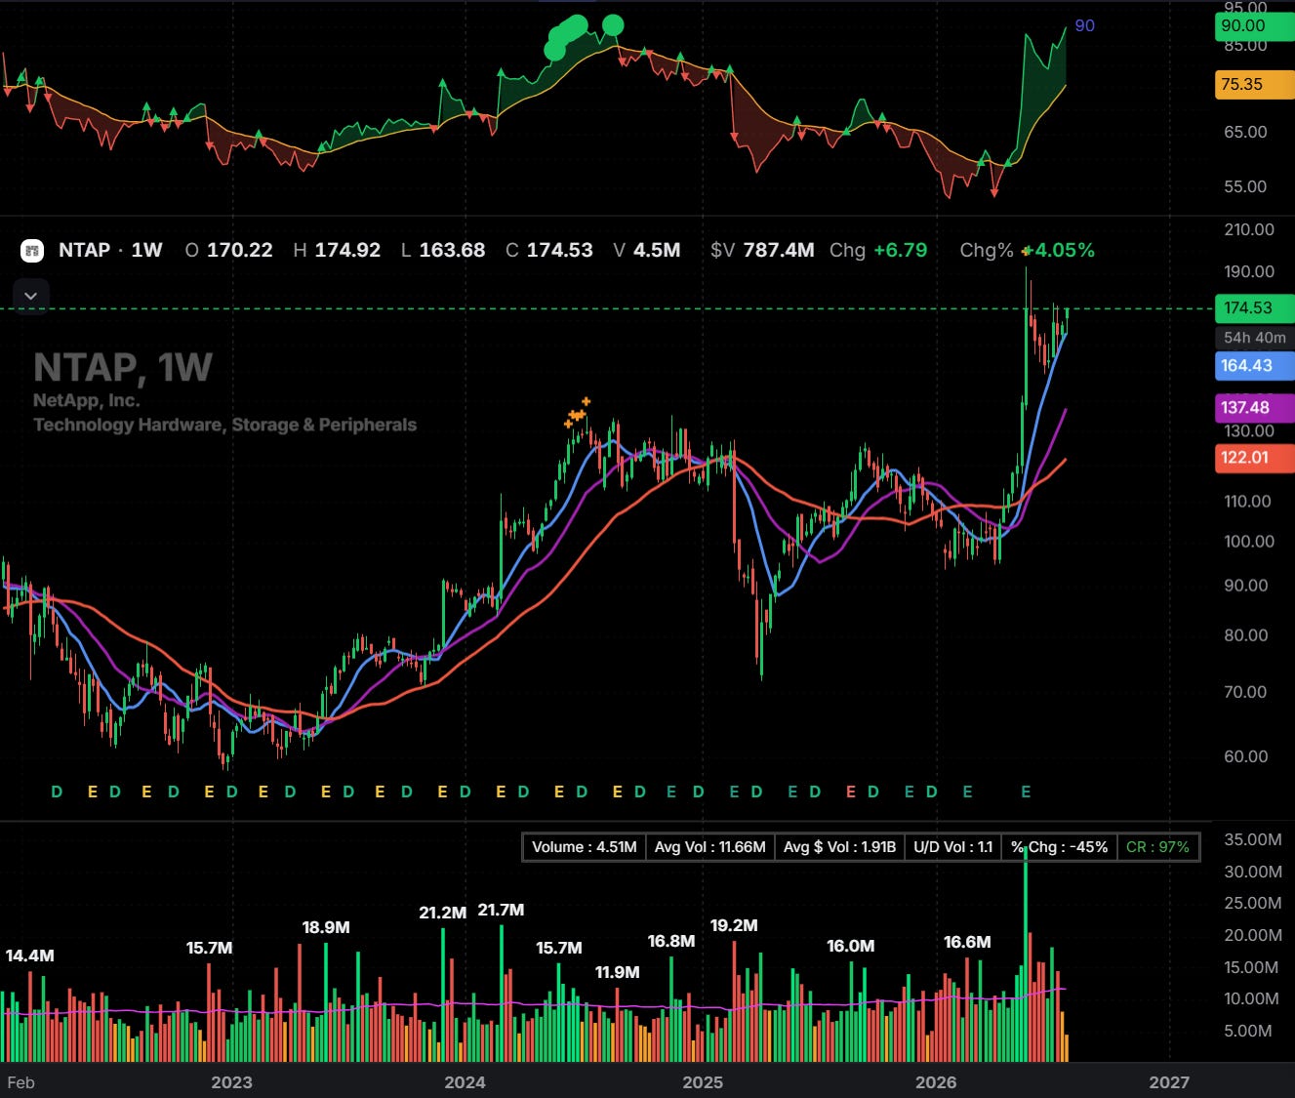Click the U/D Vol : 1.1 table cell
This screenshot has width=1295, height=1098.
[x=953, y=847]
